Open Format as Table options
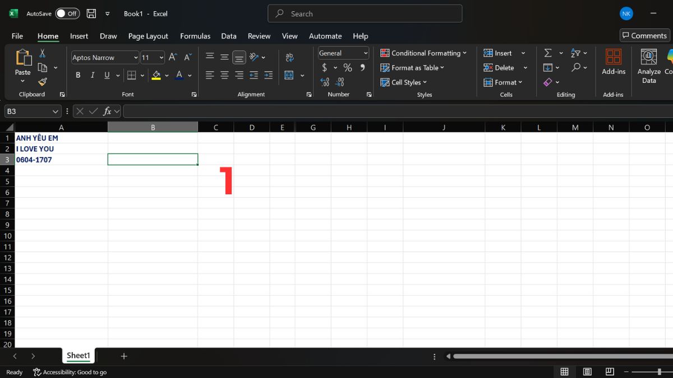673x378 pixels. click(413, 67)
